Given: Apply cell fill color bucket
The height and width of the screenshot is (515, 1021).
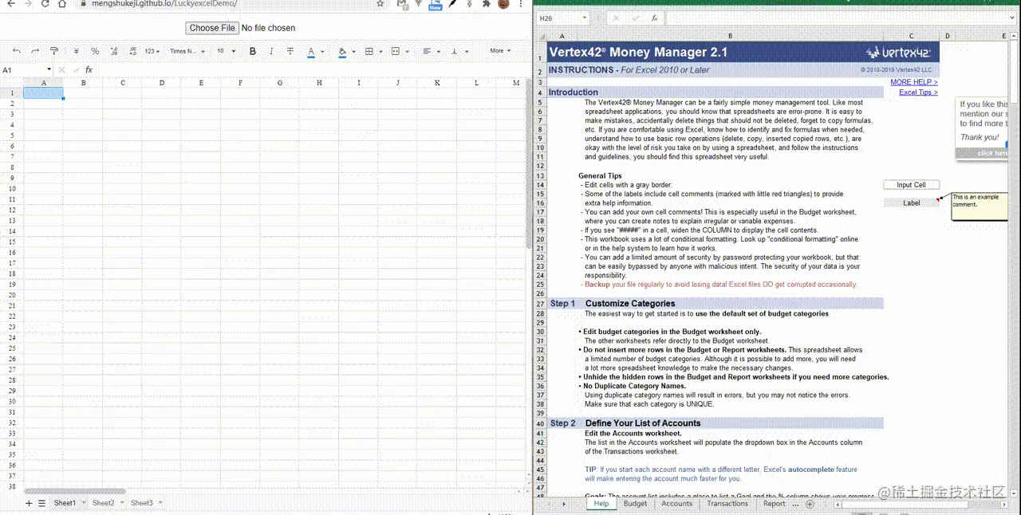Looking at the screenshot, I should coord(342,51).
